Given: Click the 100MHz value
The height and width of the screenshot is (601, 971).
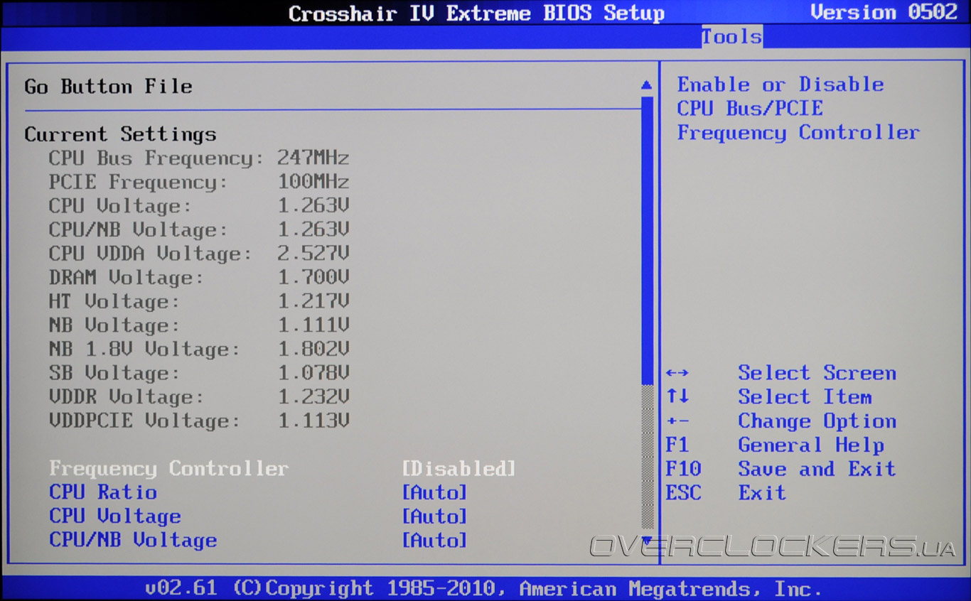Looking at the screenshot, I should [x=313, y=183].
